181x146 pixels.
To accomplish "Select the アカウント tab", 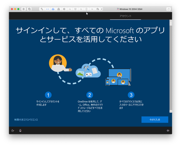I will click(x=125, y=16).
